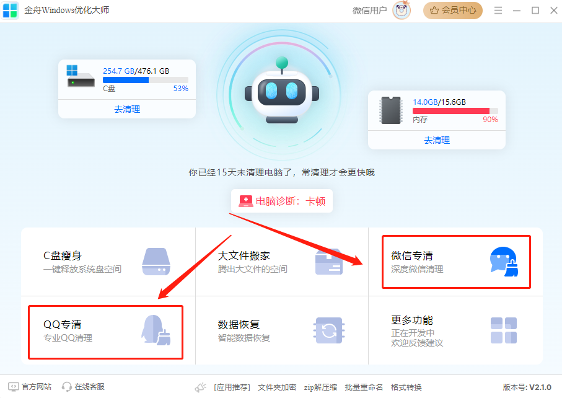Open the hamburger menu icon

498,11
